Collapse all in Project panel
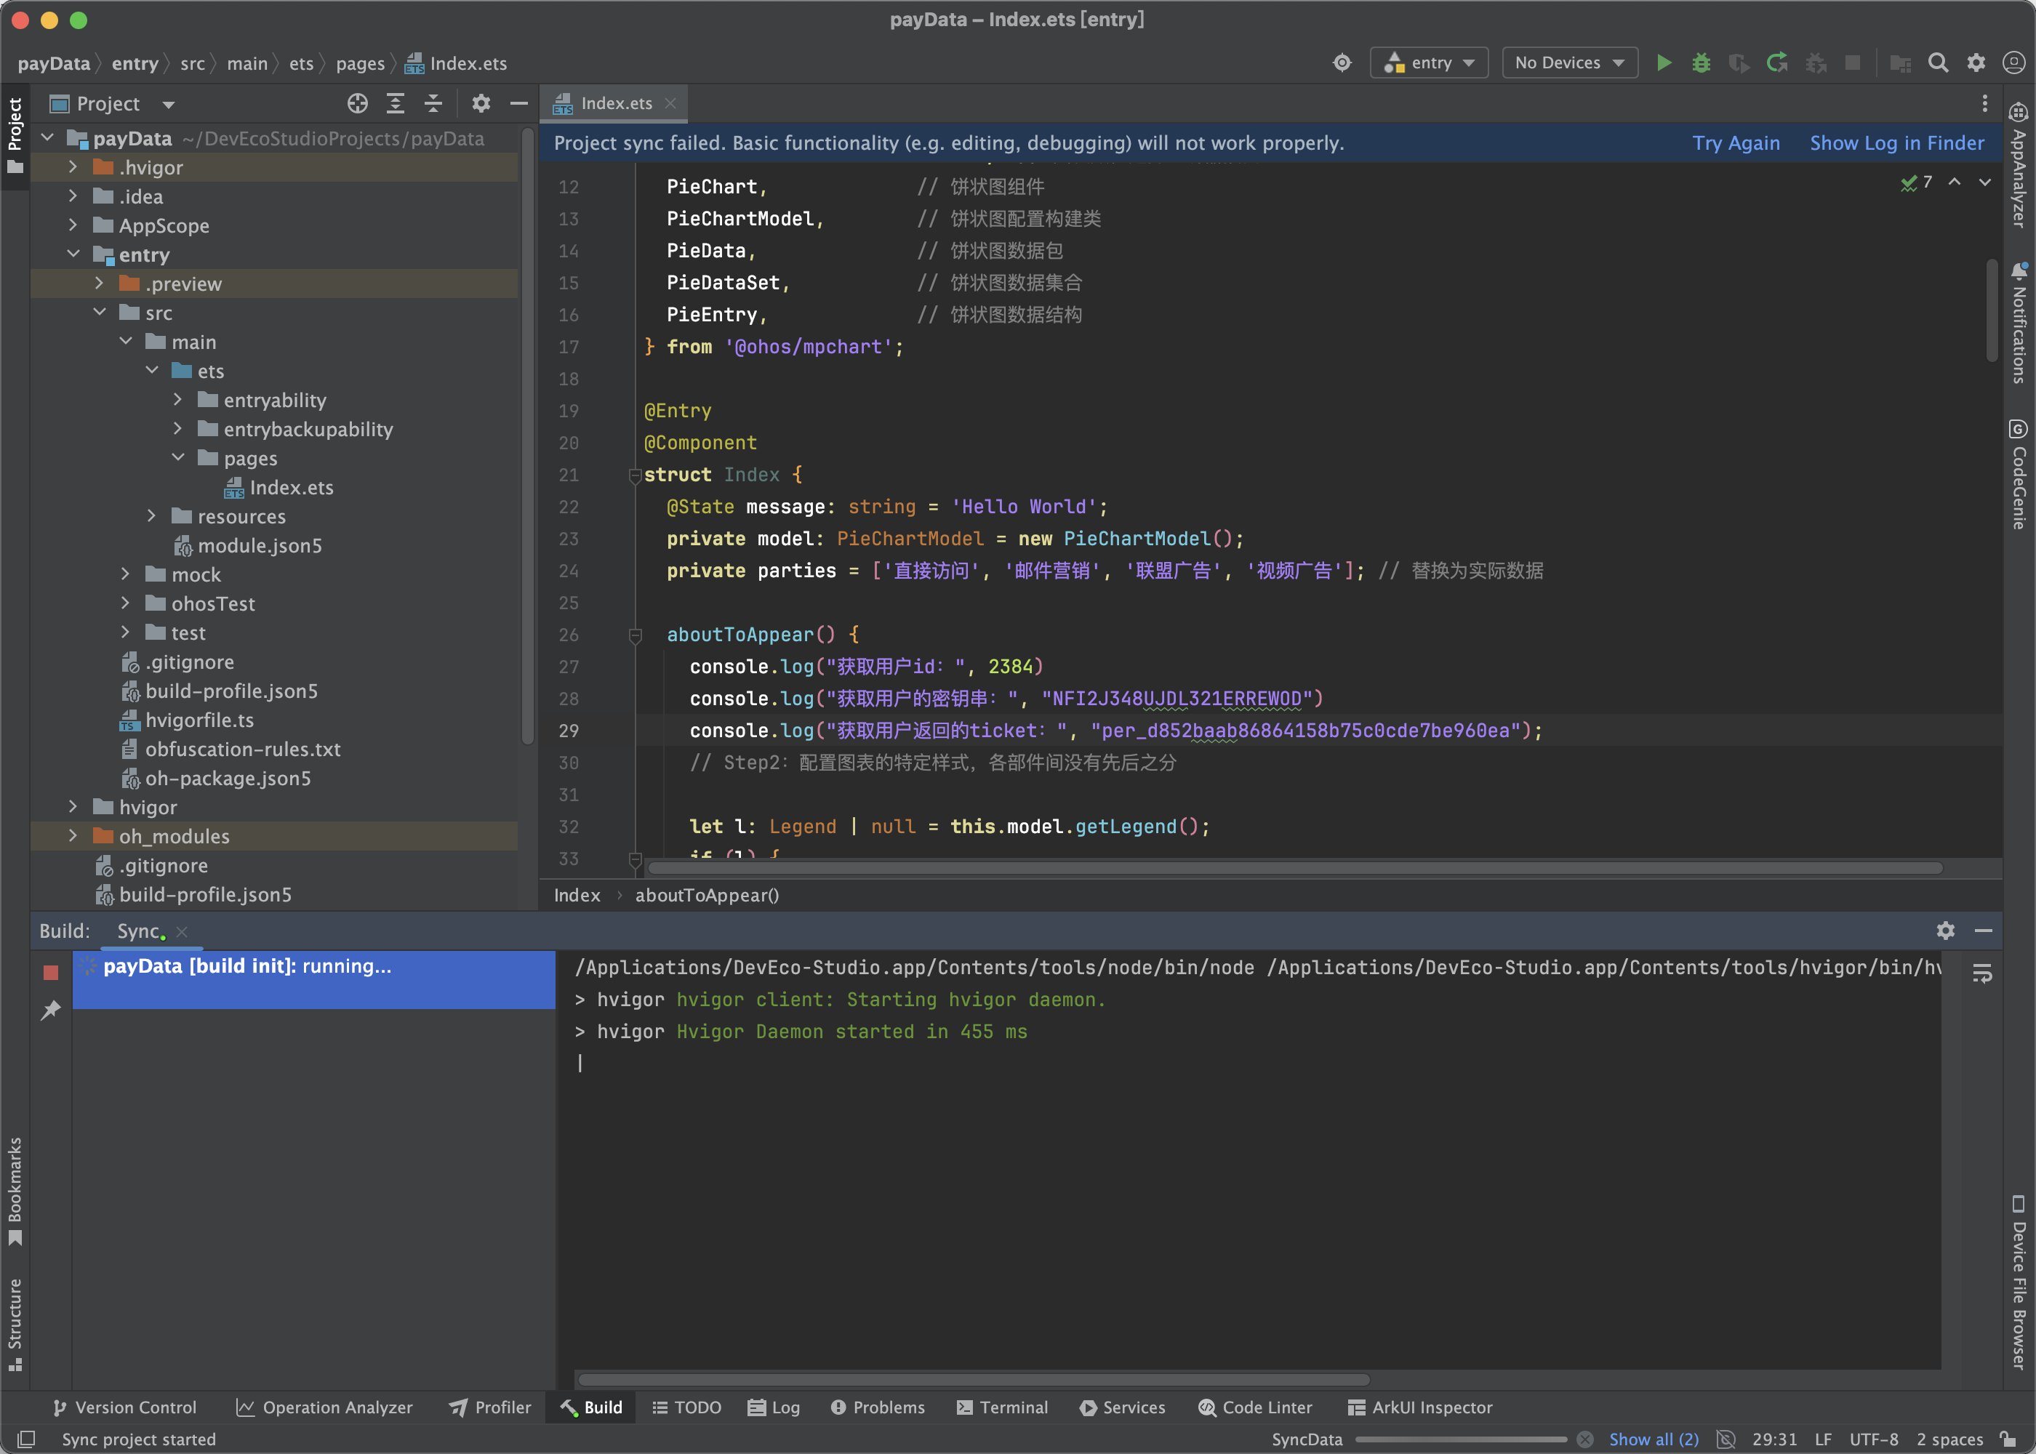 [433, 104]
